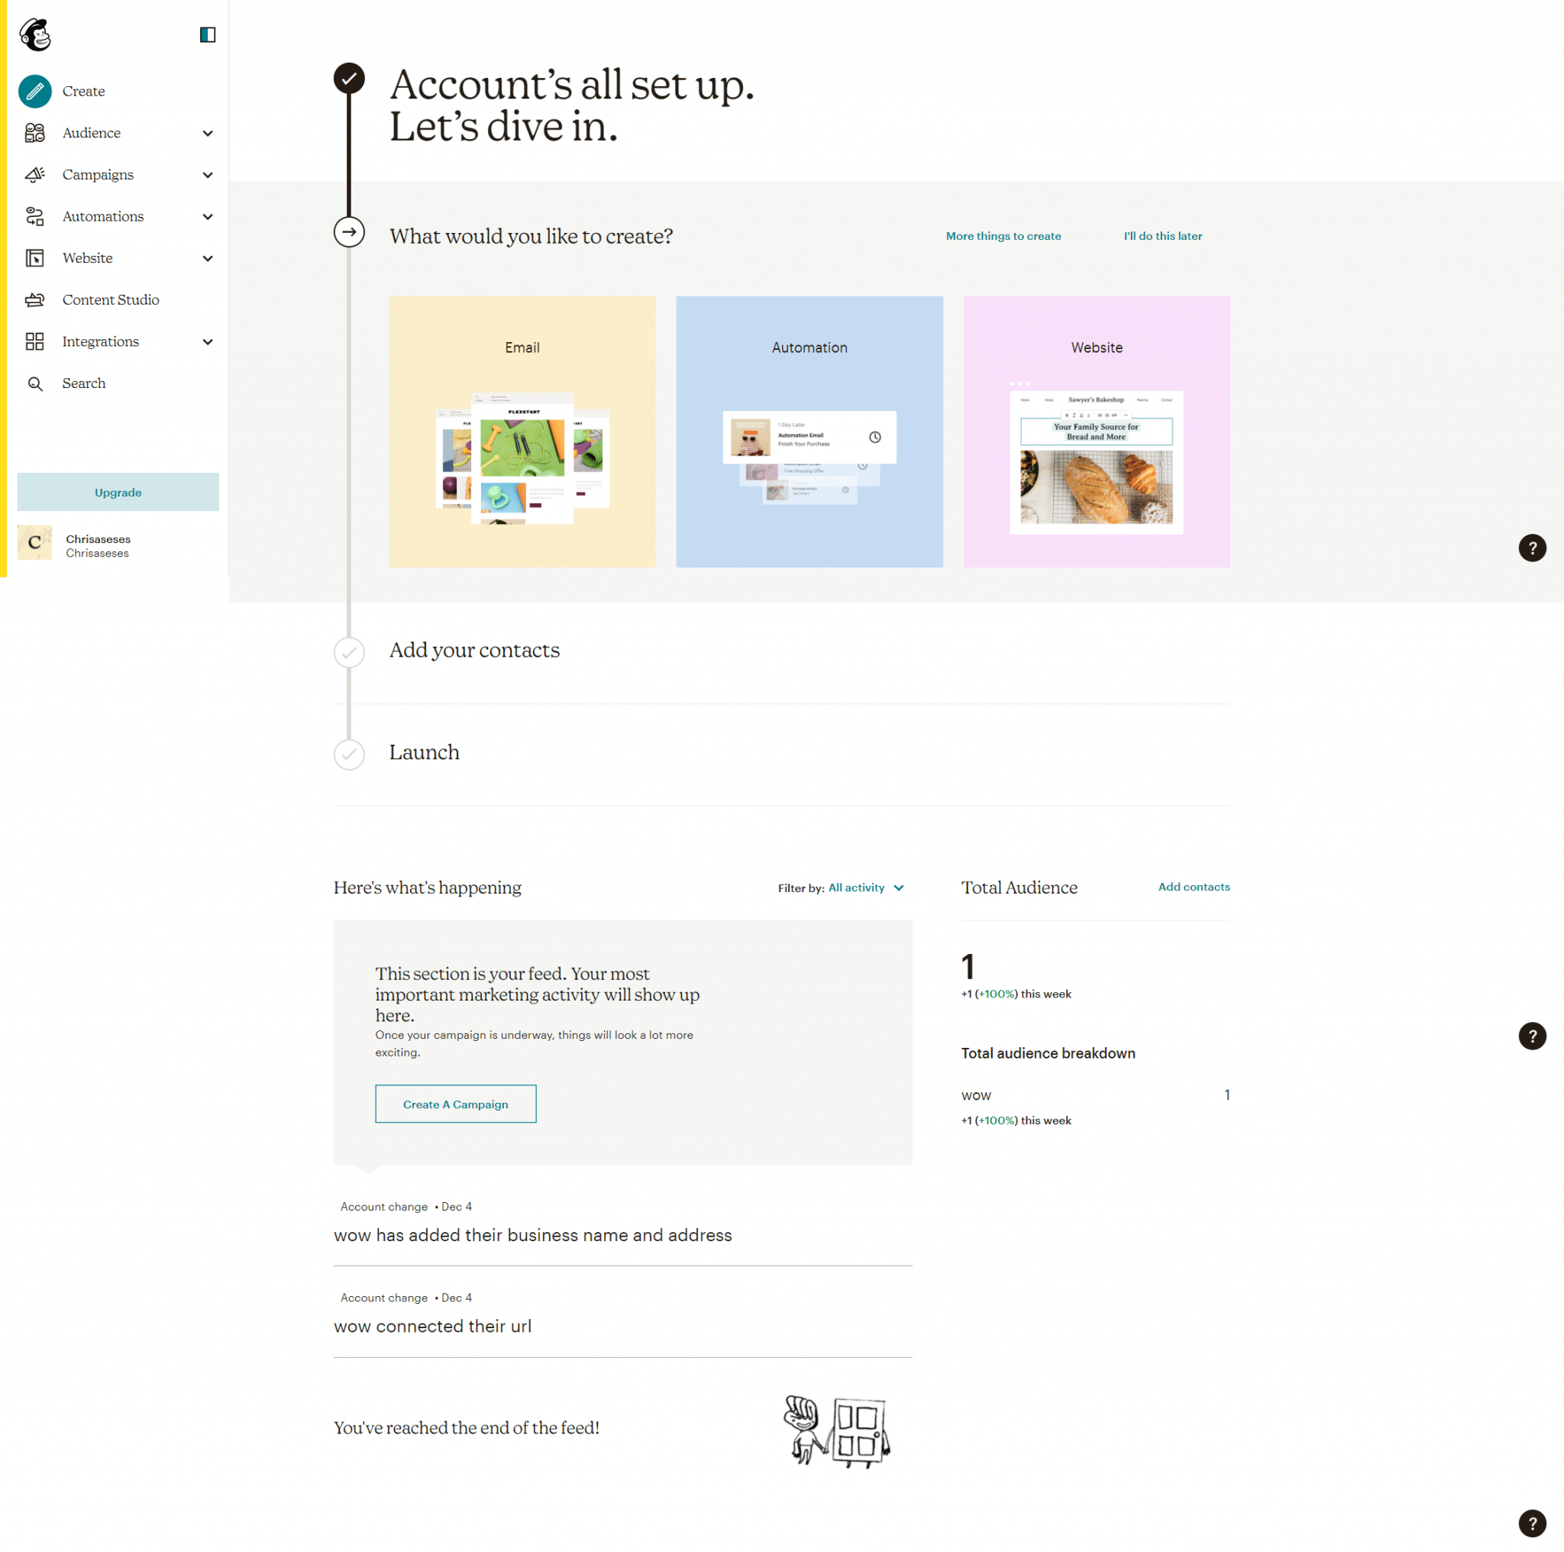Select the Automation creation option
Screen dimensions: 1564x1552
click(x=808, y=429)
